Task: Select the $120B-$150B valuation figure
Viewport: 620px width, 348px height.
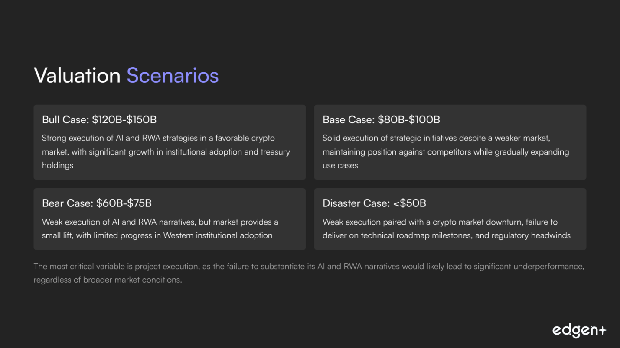Action: tap(124, 119)
